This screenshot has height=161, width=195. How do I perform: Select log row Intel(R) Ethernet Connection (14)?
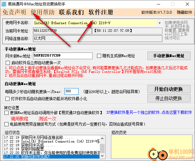[x=51, y=141]
